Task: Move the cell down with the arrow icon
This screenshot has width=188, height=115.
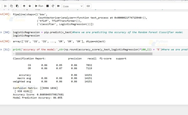Action: 30,6
